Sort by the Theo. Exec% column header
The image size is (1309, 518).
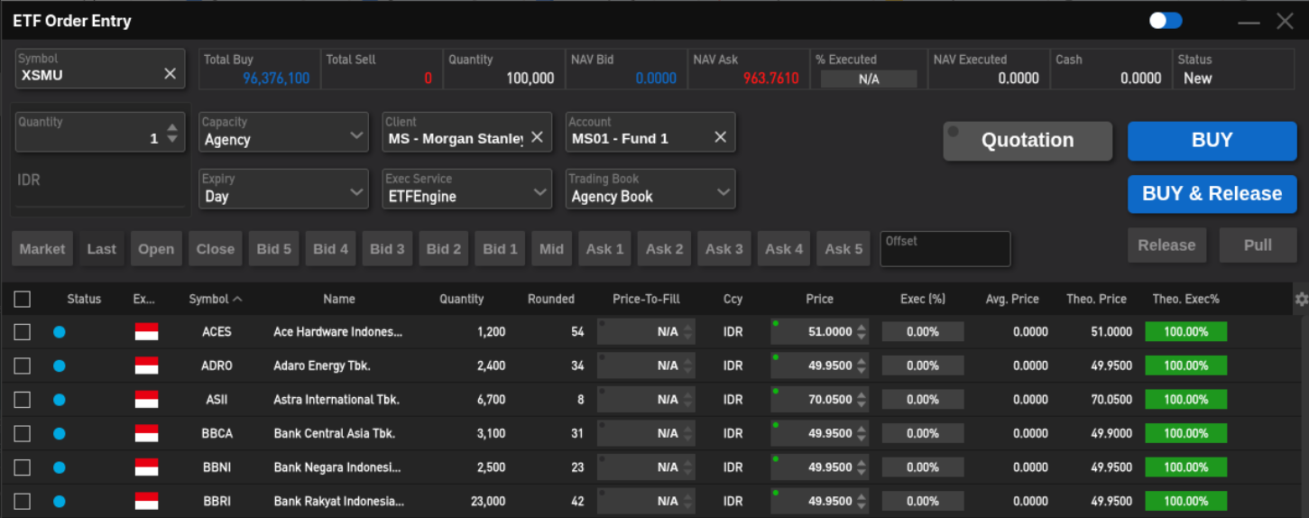1185,299
